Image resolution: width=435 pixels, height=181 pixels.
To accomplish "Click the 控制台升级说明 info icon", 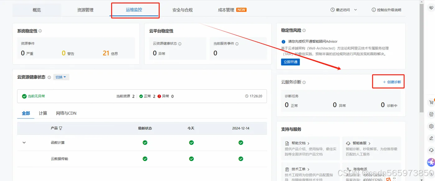I will pyautogui.click(x=374, y=10).
